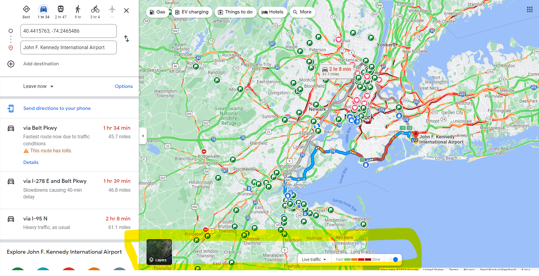Viewport: 539px width, 276px height.
Task: Click the Add destination plus icon
Action: click(x=11, y=64)
